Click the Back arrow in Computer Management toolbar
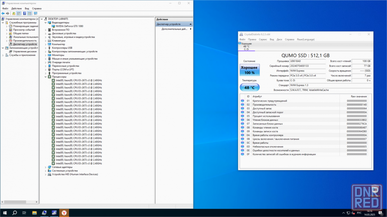The width and height of the screenshot is (387, 217). pos(3,13)
